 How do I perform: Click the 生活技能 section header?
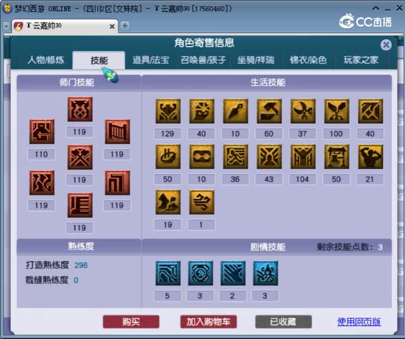click(268, 82)
